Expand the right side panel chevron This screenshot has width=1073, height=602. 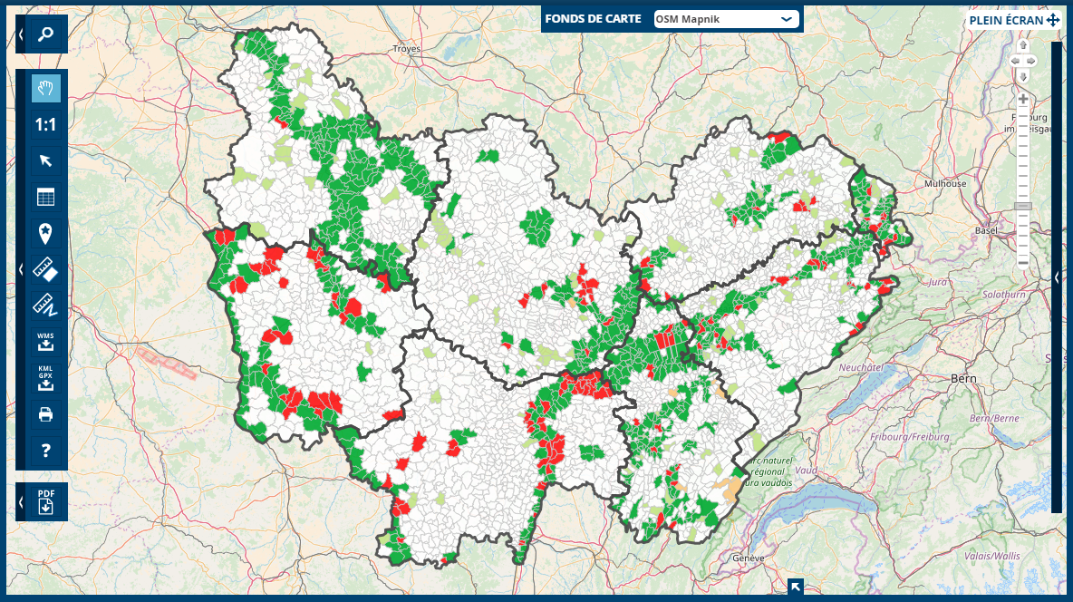point(1056,278)
